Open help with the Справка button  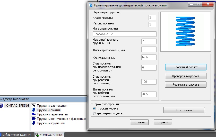pos(163,122)
